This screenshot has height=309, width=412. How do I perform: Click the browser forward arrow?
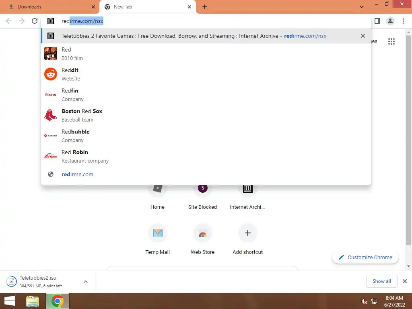coord(22,21)
